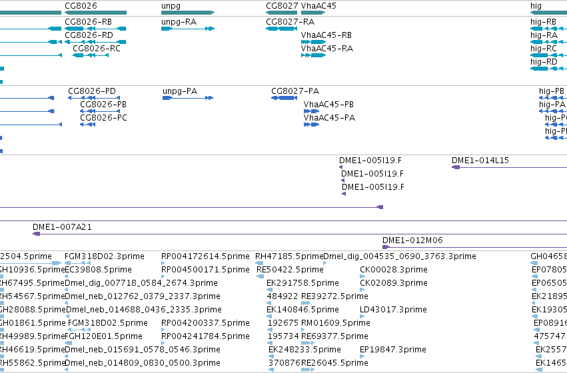Click transcript label VhaAC45-RA
The width and height of the screenshot is (567, 373).
coord(327,49)
